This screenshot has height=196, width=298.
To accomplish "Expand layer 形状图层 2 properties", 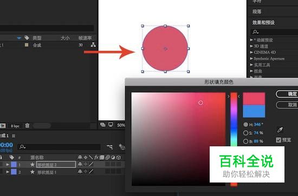I will 8,165.
